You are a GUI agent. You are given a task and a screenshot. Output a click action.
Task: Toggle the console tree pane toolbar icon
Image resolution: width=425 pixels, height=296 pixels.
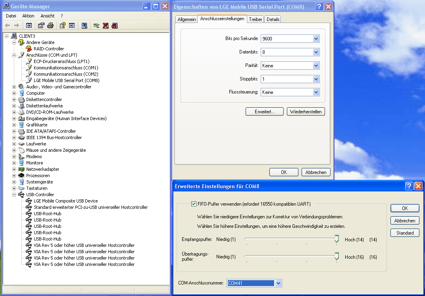click(x=29, y=25)
